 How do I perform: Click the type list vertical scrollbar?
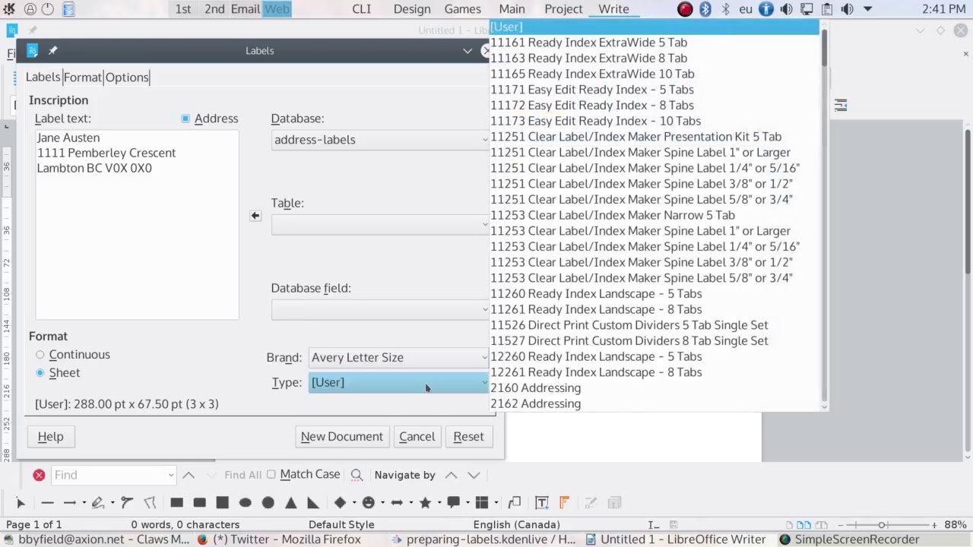pos(824,217)
